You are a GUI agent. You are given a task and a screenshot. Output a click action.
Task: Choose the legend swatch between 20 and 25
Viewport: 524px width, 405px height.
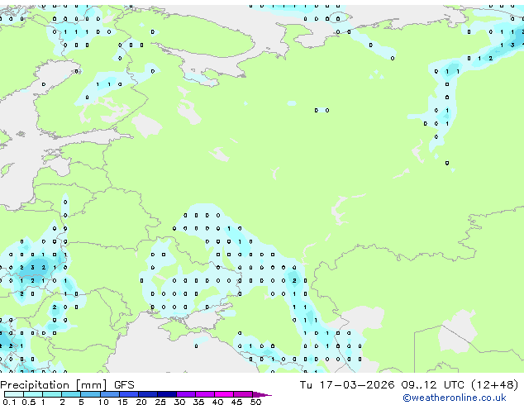147,394
